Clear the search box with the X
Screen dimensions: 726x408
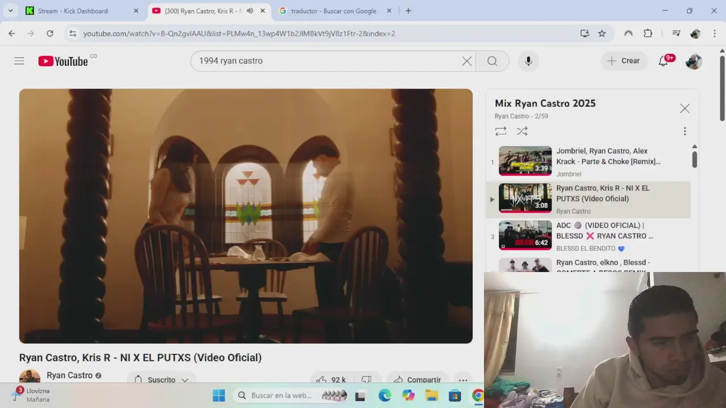[467, 61]
